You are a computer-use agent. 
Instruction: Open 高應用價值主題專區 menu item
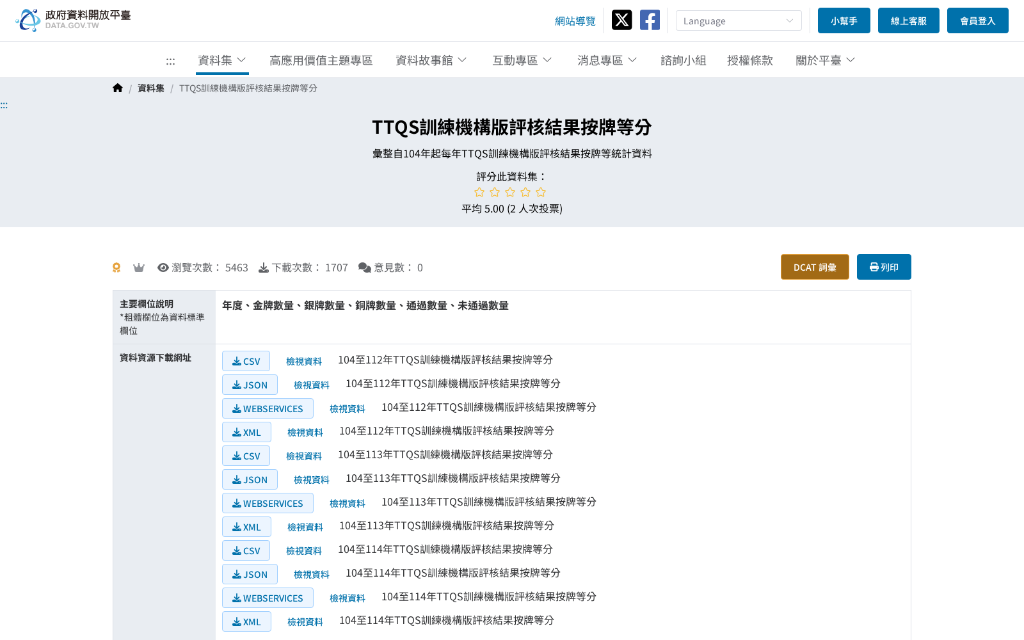point(321,60)
